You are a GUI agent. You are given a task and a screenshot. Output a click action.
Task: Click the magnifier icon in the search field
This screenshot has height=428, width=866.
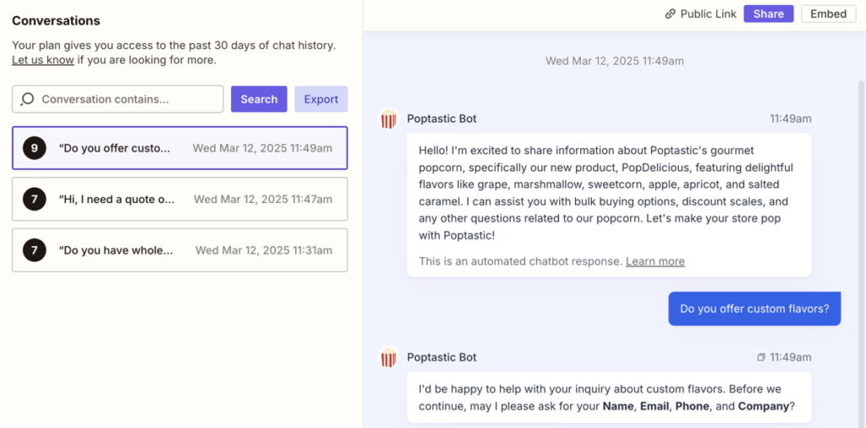[27, 99]
